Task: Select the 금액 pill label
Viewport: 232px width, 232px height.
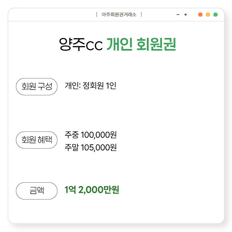Action: click(x=37, y=191)
